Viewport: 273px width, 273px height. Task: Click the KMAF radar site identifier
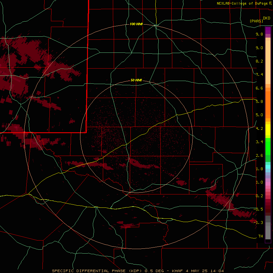coord(177,271)
